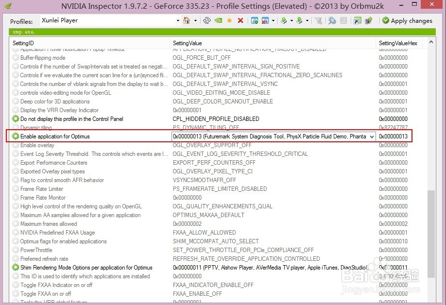This screenshot has height=305, width=446.
Task: Click value CPL_HIDDEN_PROFILE_DISABLED
Action: pyautogui.click(x=216, y=119)
